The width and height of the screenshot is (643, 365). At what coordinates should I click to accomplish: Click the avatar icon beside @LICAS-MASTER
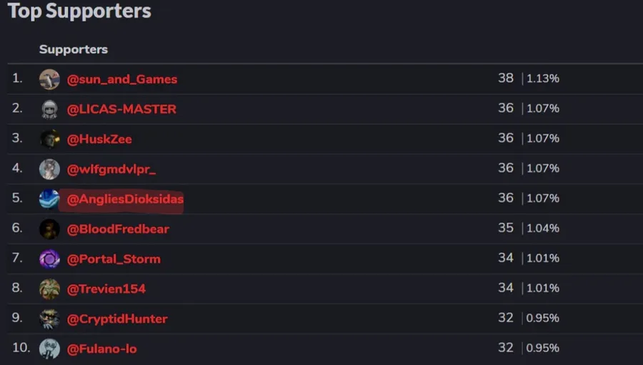tap(49, 109)
